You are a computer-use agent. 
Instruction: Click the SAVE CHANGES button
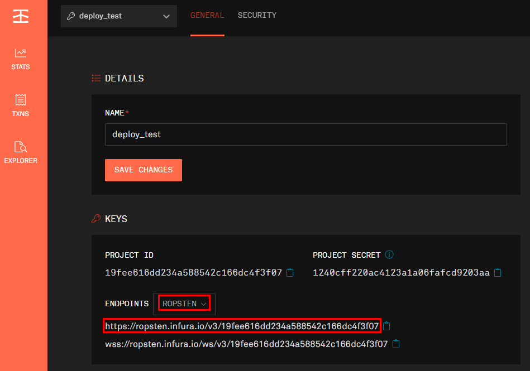144,170
